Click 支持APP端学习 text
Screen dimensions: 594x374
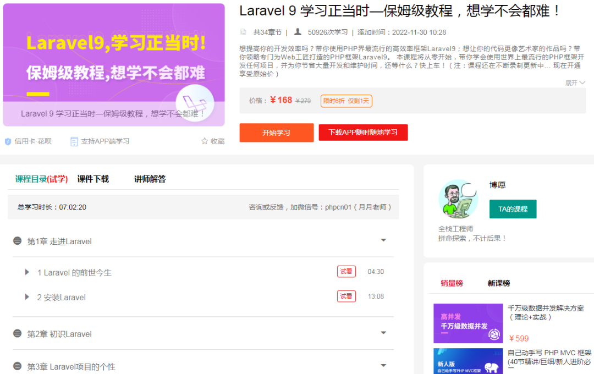click(105, 141)
